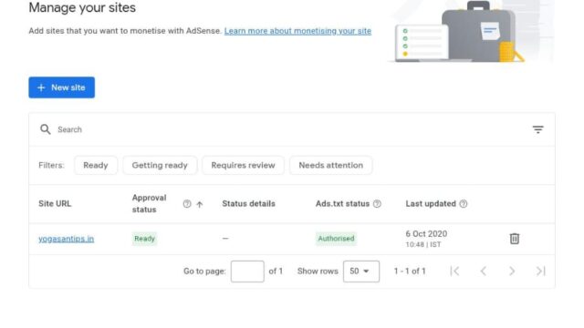The width and height of the screenshot is (584, 328).
Task: Focus the Go to page input
Action: click(x=247, y=272)
